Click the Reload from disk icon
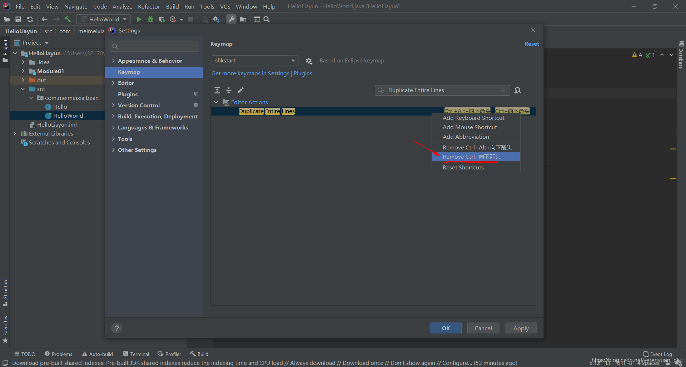The width and height of the screenshot is (686, 367). (30, 19)
